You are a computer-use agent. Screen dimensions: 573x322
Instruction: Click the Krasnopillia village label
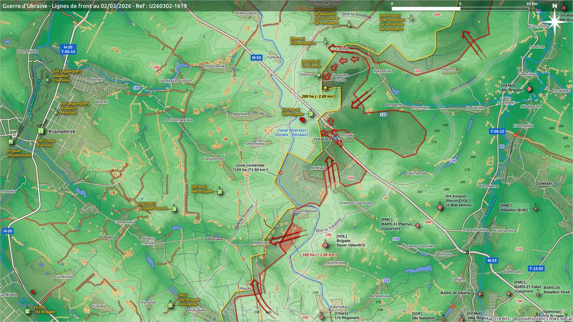(x=523, y=125)
